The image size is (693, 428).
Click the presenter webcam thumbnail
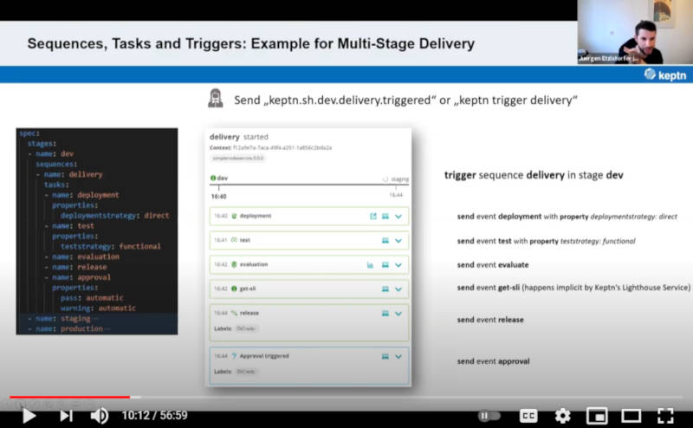[635, 32]
